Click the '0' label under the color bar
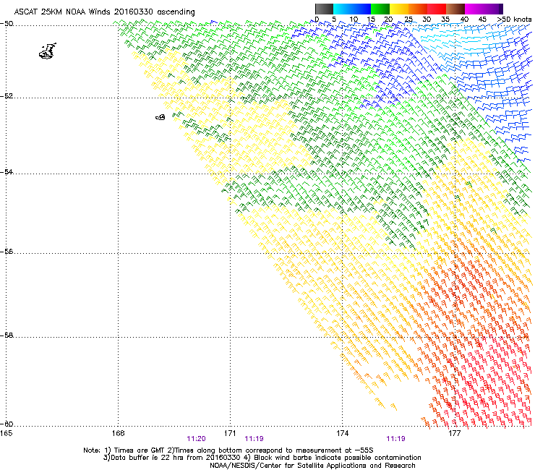The width and height of the screenshot is (535, 470). pos(317,20)
